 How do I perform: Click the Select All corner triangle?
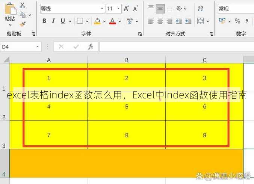6,60
